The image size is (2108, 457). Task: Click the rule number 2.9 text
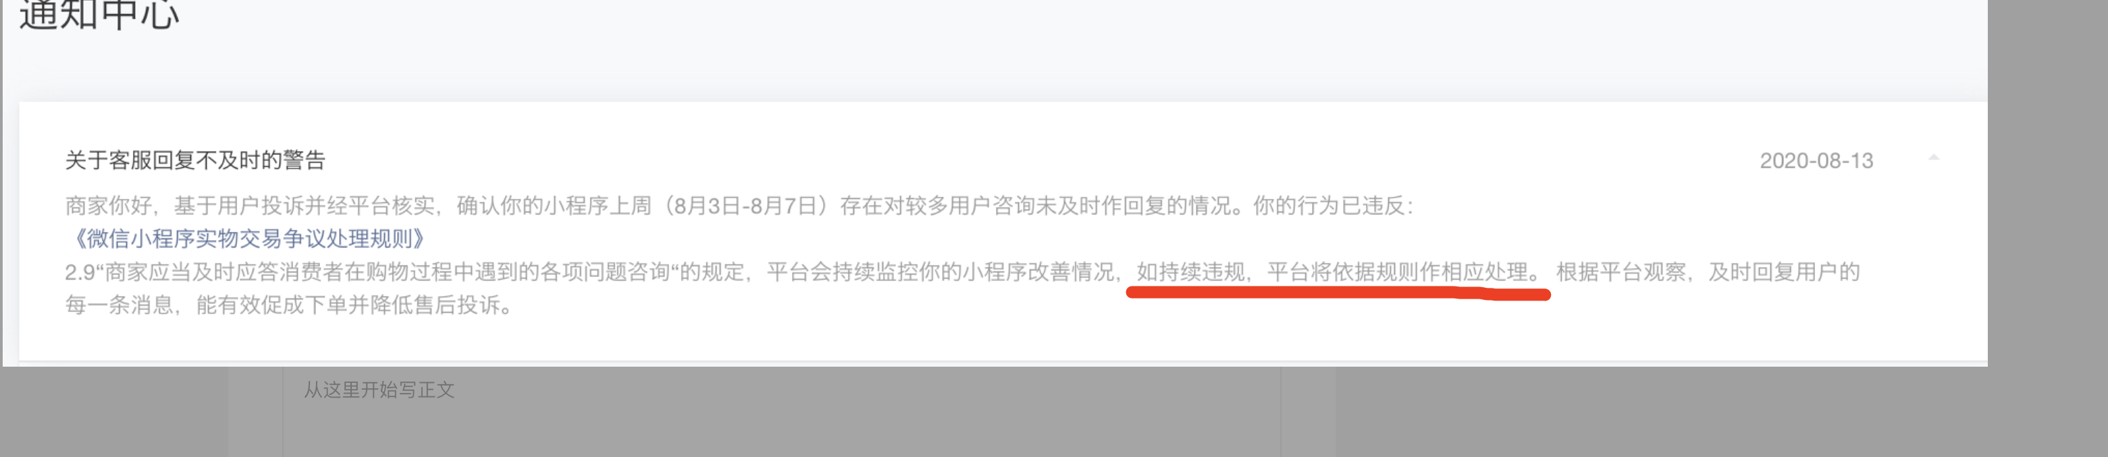pos(80,272)
